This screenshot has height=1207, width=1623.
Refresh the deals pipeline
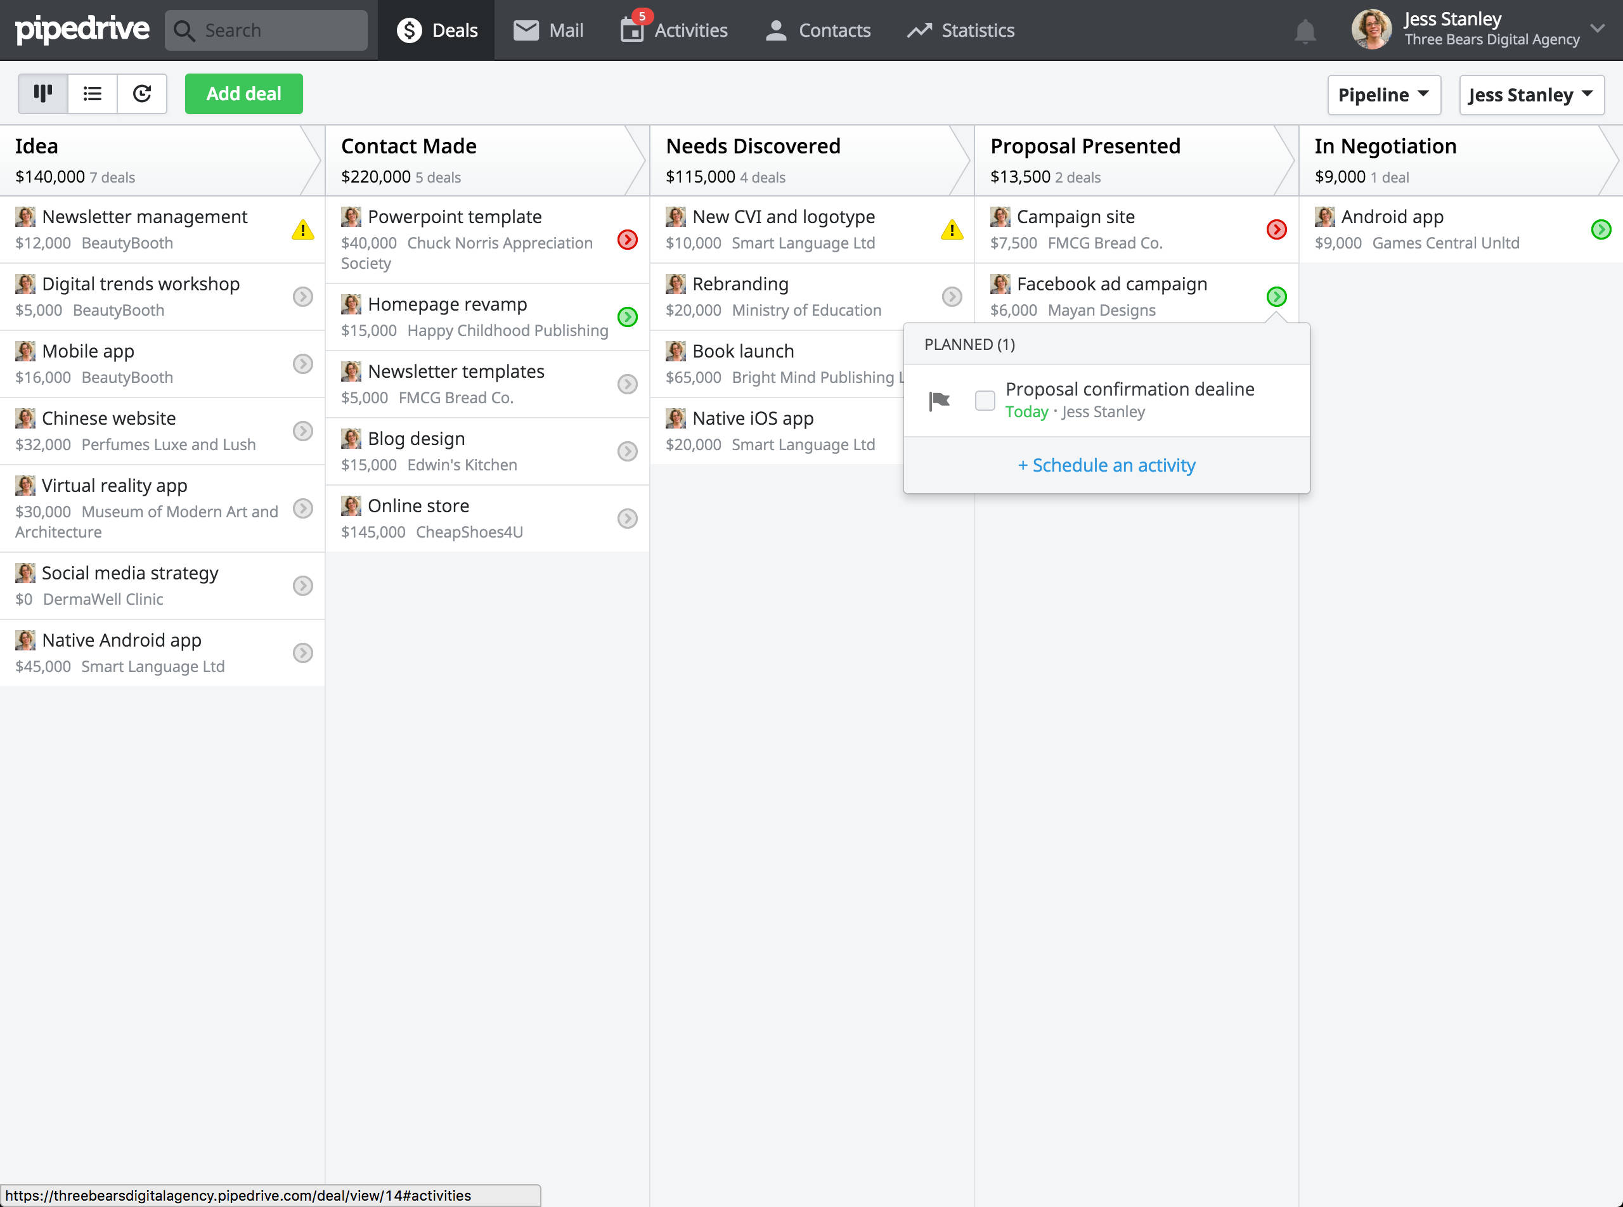tap(142, 94)
